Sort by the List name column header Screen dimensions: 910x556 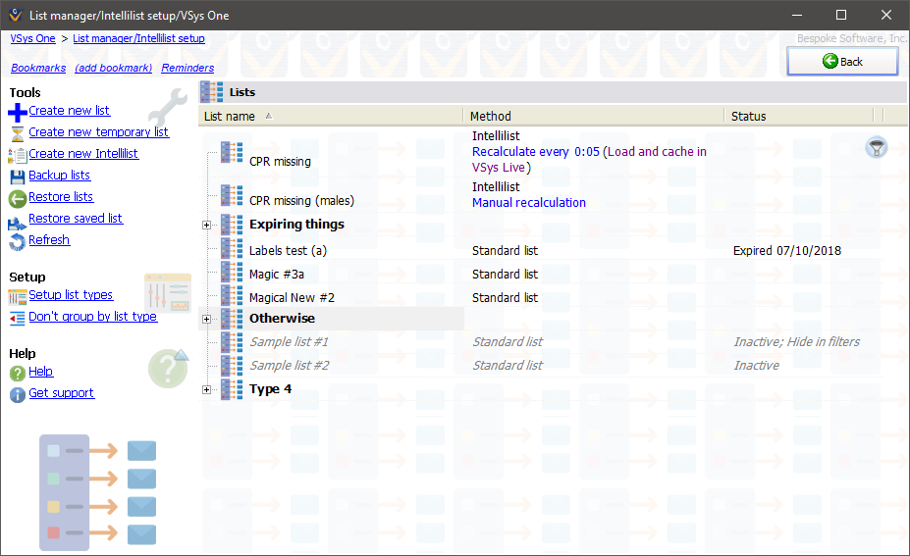coord(331,116)
